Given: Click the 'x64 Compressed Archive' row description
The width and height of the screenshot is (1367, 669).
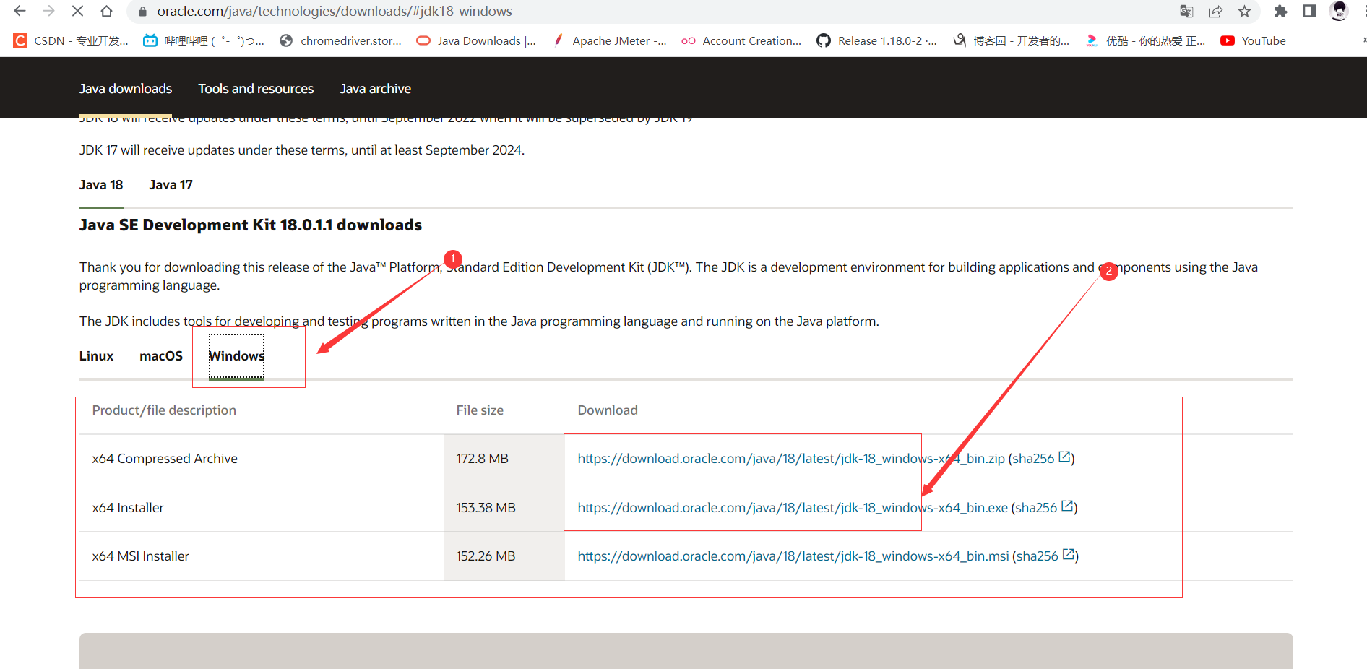Looking at the screenshot, I should tap(165, 459).
